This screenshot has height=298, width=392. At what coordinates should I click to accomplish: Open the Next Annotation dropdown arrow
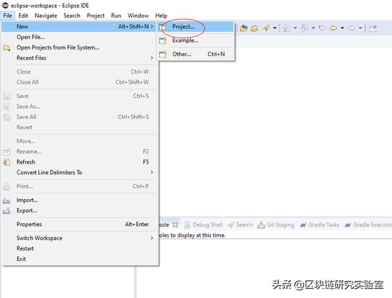coord(295,28)
